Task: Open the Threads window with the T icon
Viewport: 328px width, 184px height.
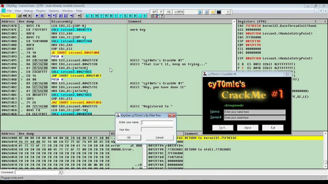Action: tap(101, 16)
